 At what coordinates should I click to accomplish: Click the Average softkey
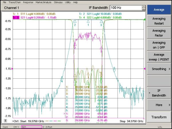pos(159,10)
